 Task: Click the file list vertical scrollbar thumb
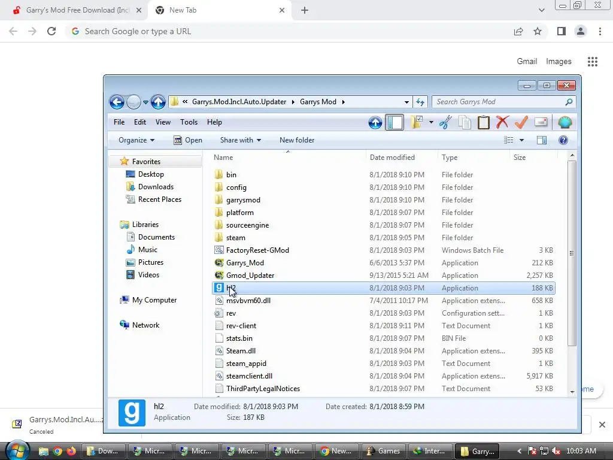(572, 253)
